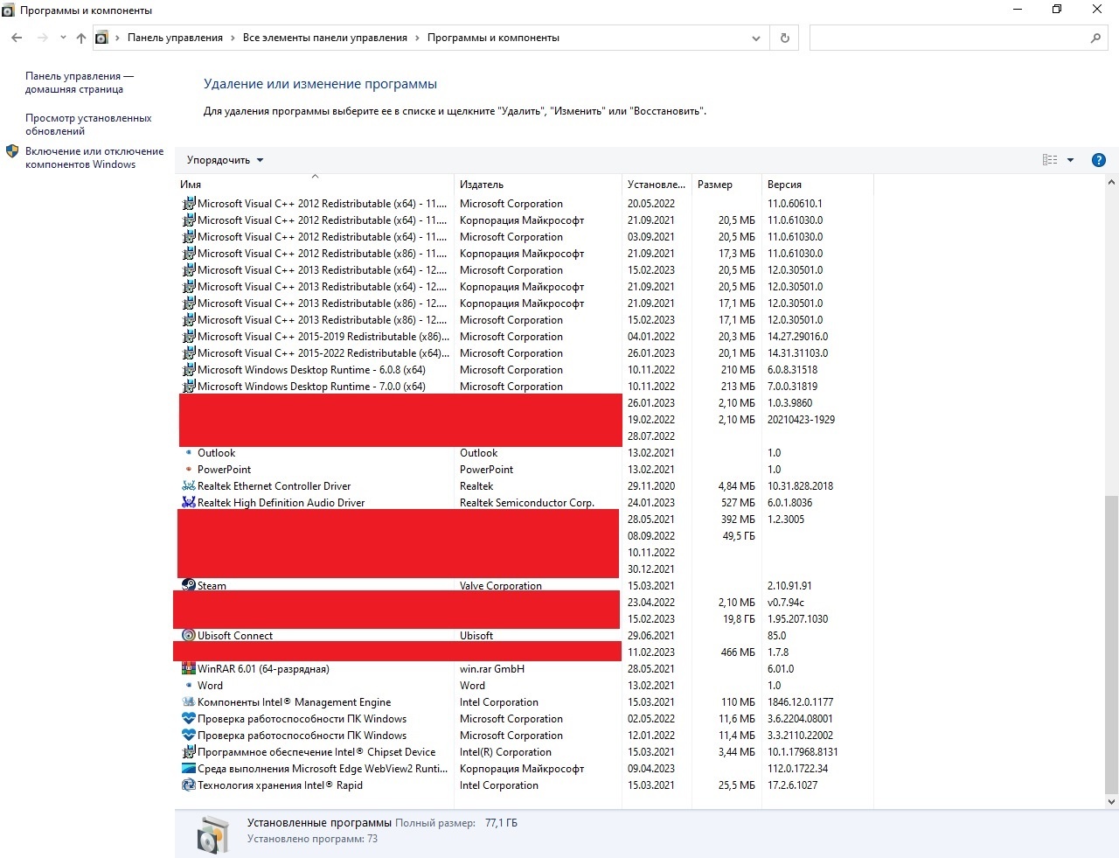Viewport: 1119px width, 858px height.
Task: Select Steam icon in list
Action: tap(189, 585)
